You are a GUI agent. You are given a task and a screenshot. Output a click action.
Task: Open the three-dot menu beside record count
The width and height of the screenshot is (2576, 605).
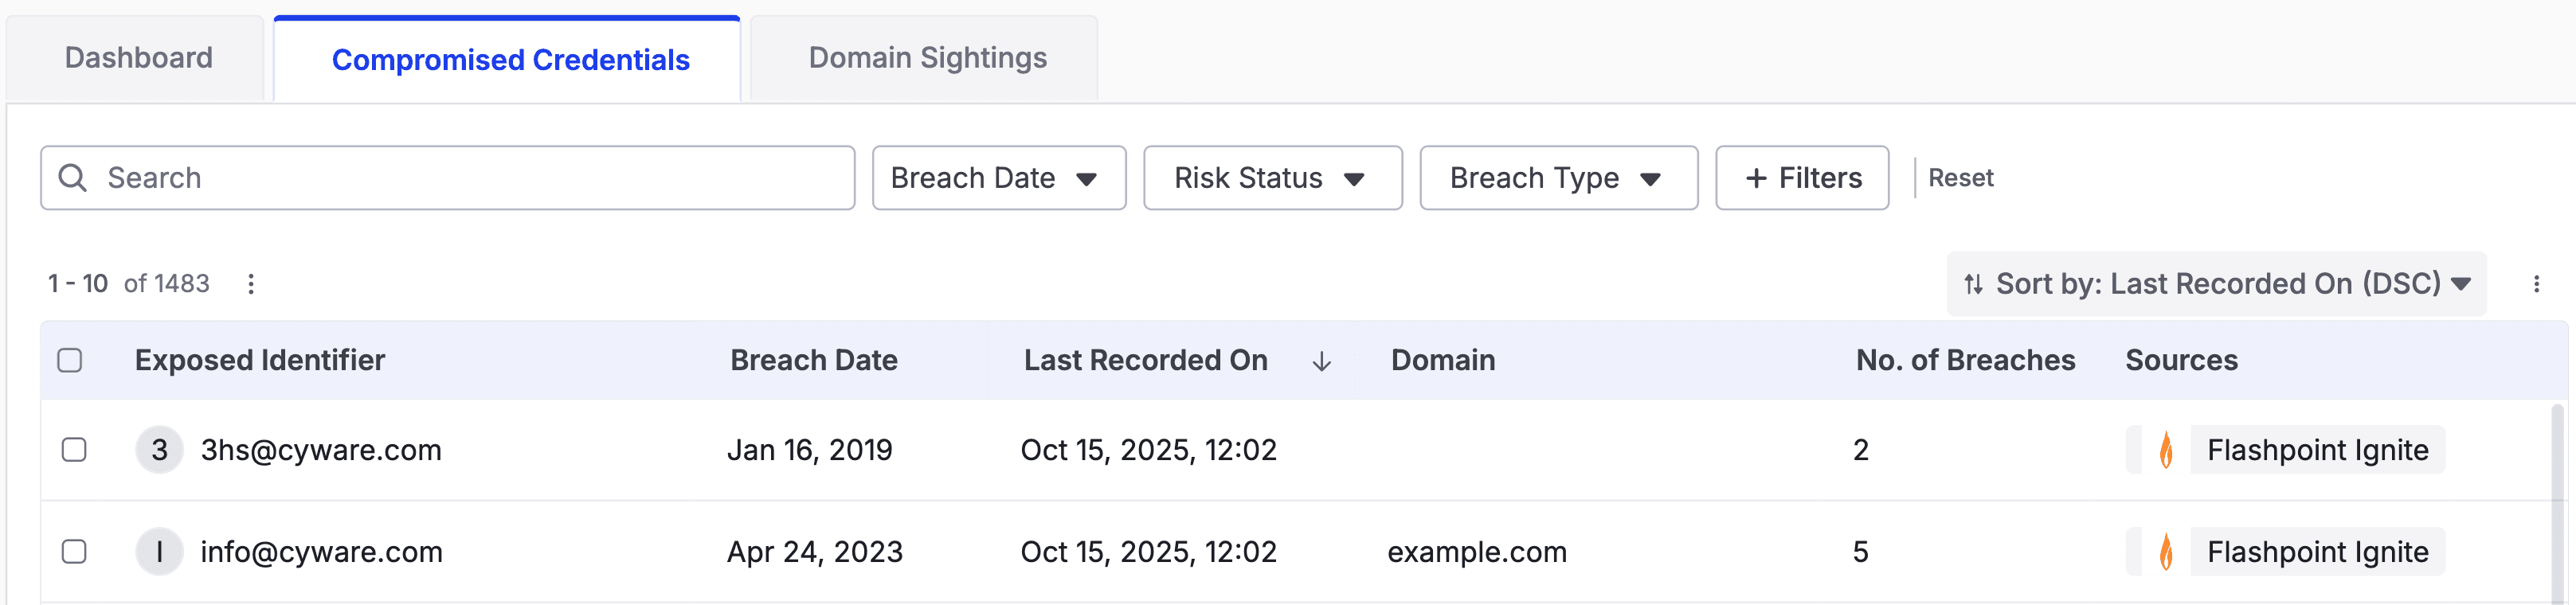point(251,284)
